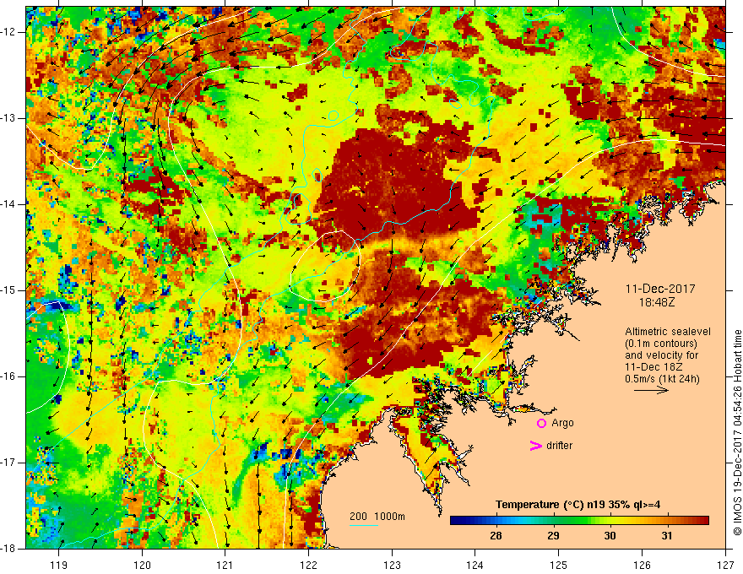Click the IMOS copyright timestamp text

pos(737,433)
